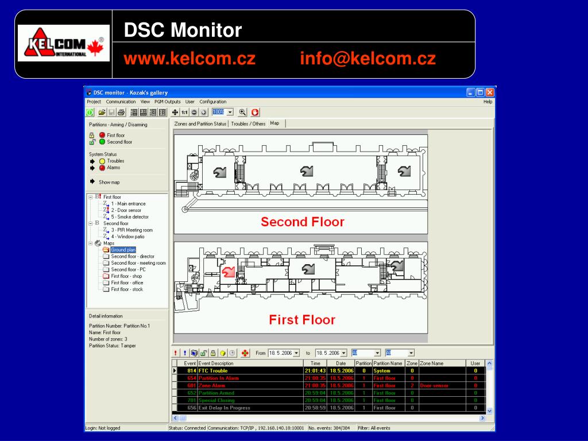Click the red four-arrow all events icon
This screenshot has height=441, width=588.
[x=245, y=353]
